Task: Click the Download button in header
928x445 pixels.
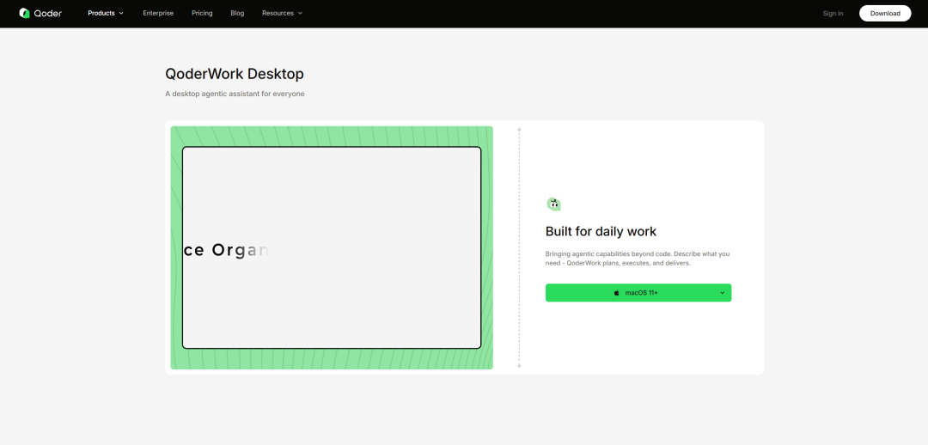Action: 885,13
